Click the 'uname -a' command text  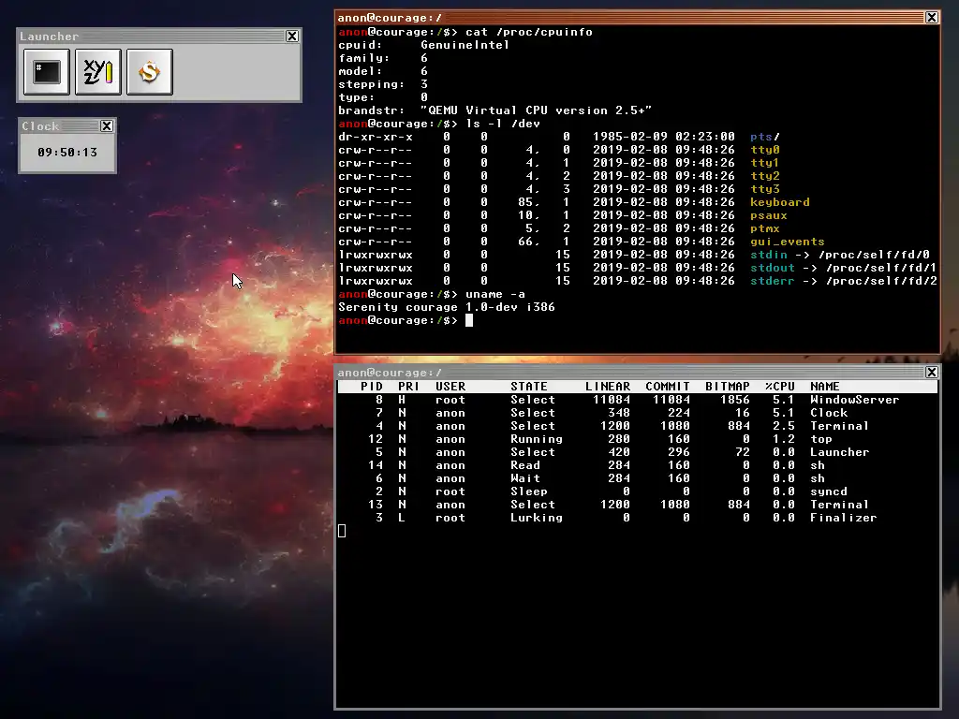coord(495,294)
